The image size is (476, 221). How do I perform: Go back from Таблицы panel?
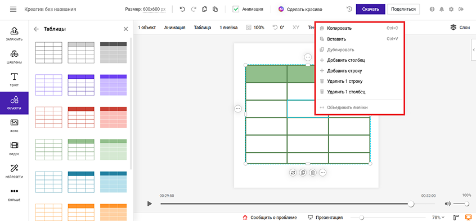(x=36, y=29)
